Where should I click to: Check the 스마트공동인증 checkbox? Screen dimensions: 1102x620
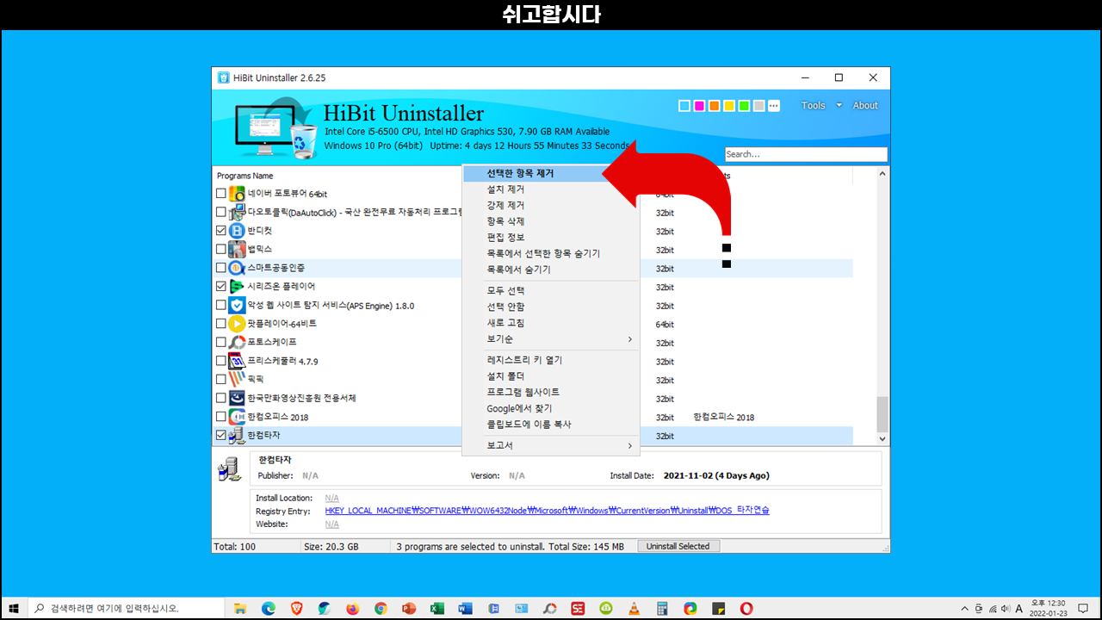221,268
